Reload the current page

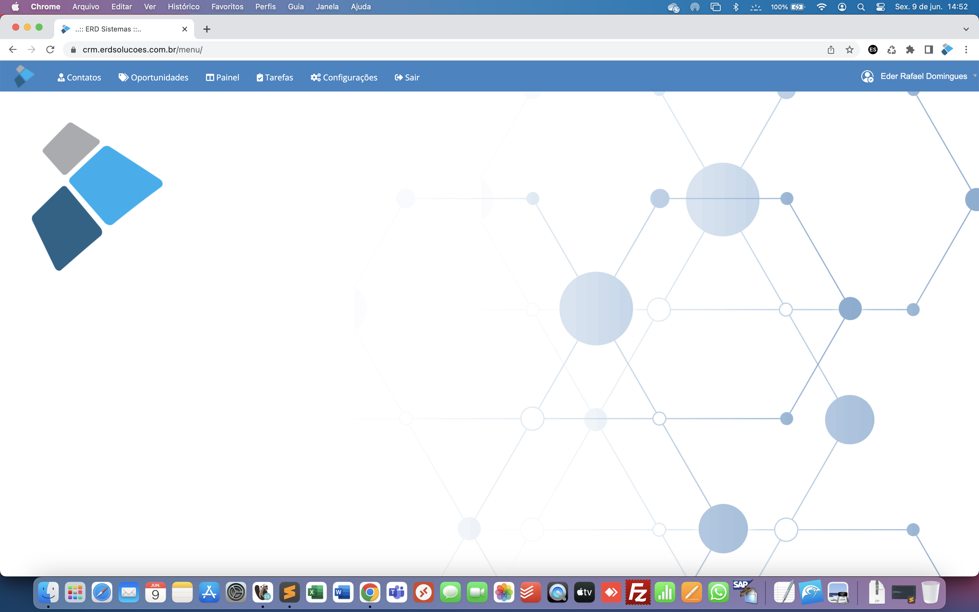50,50
